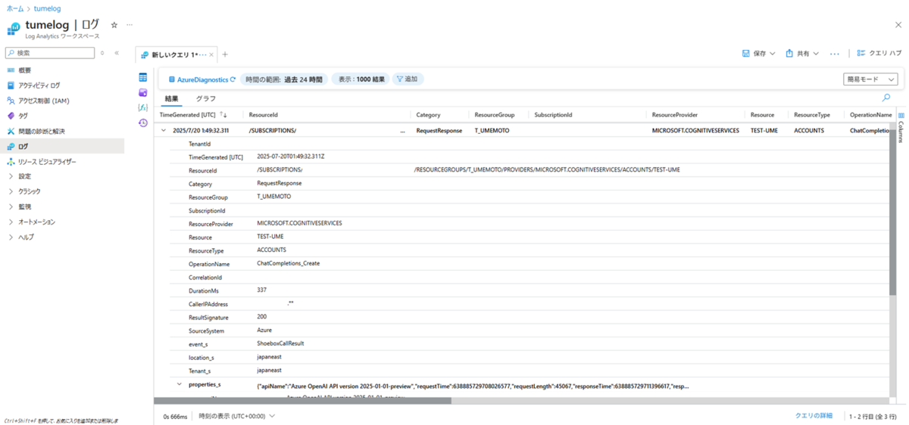Open 簡易モード mode selector
The height and width of the screenshot is (425, 909).
[x=870, y=79]
